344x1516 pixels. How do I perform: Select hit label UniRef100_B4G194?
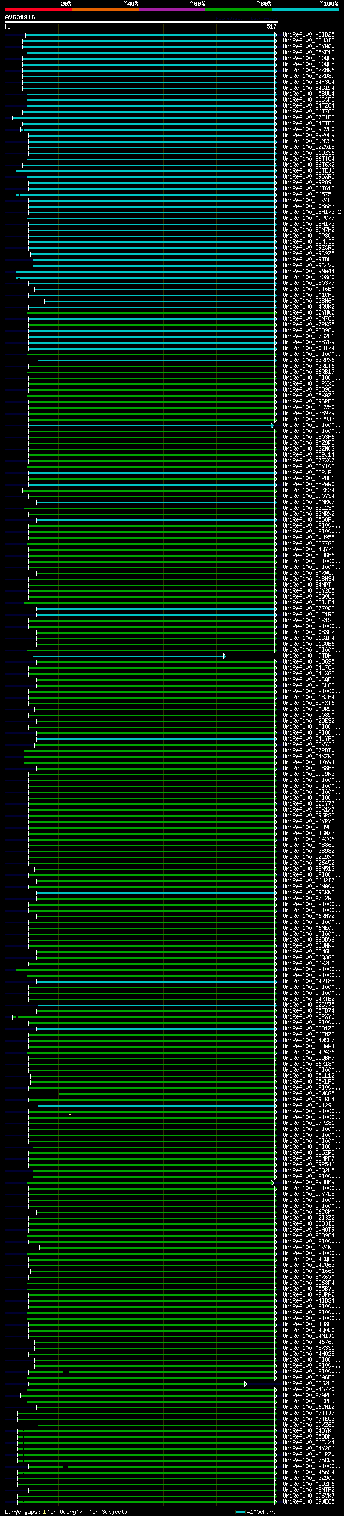click(309, 88)
